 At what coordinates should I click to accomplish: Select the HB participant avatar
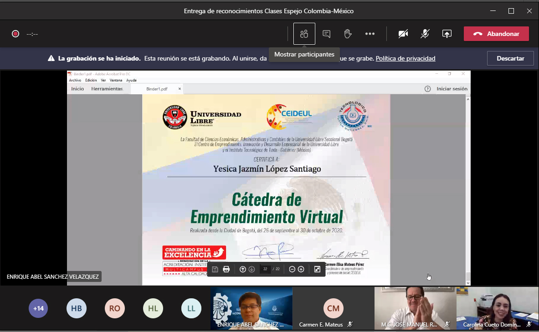[76, 308]
